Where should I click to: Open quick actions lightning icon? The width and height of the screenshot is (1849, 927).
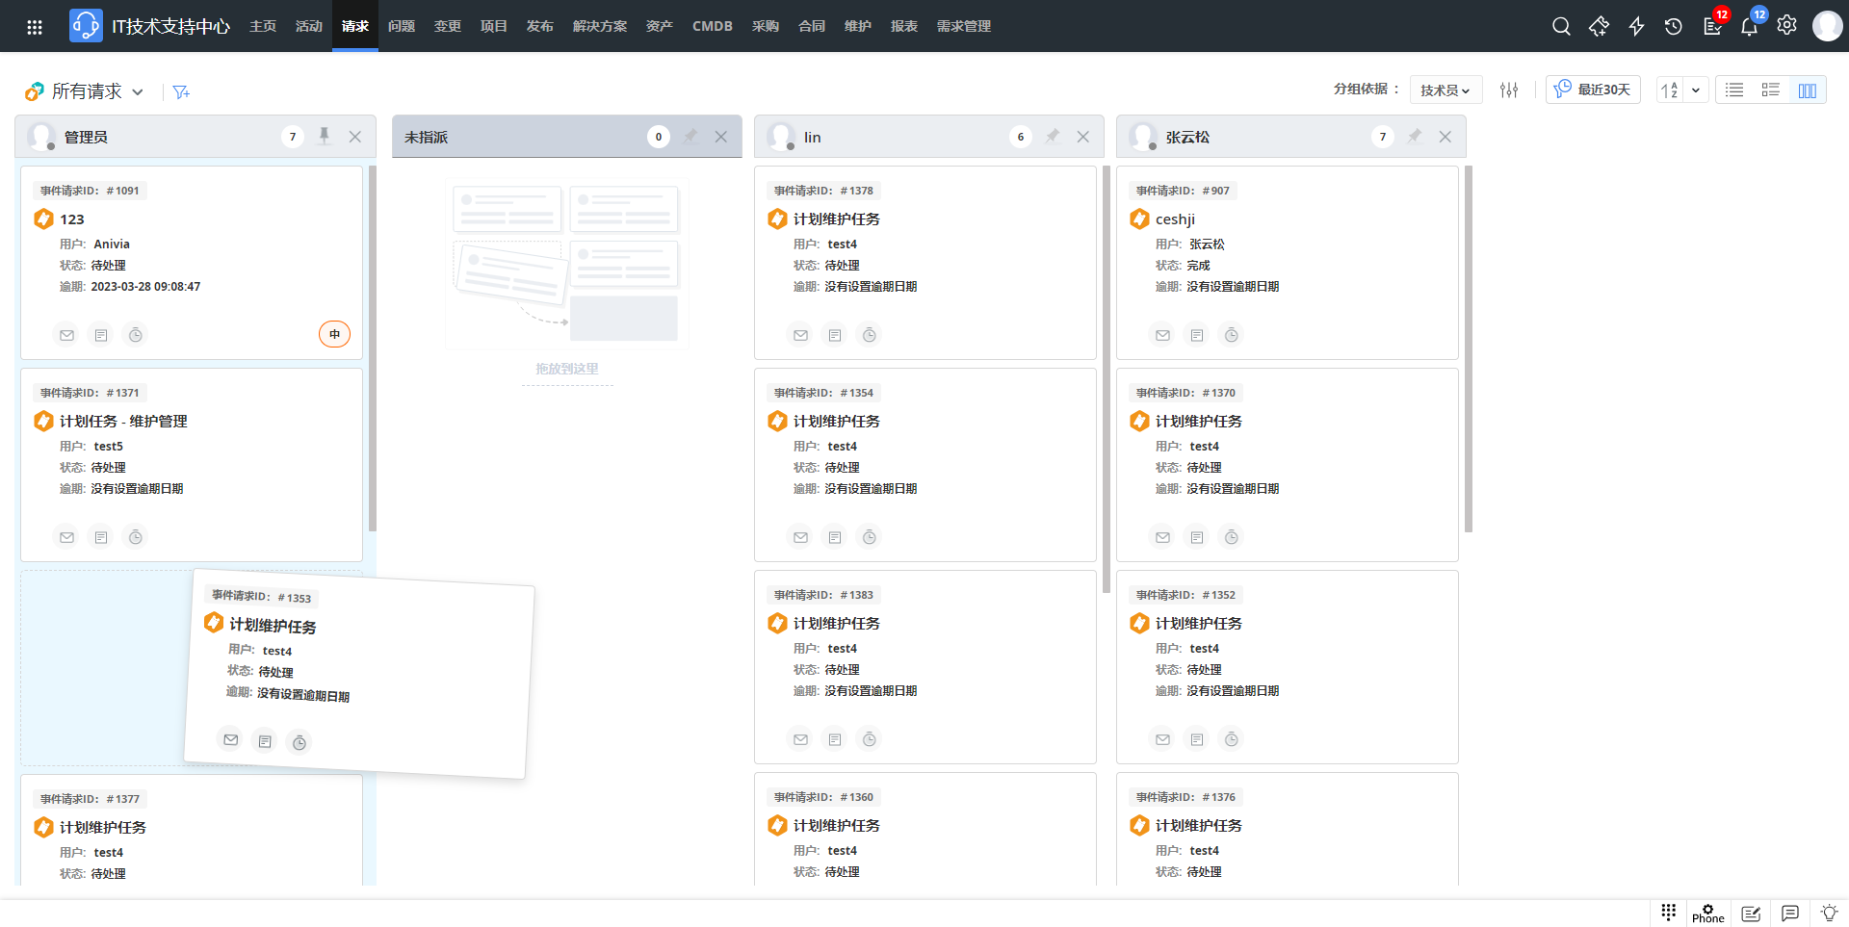click(1636, 26)
